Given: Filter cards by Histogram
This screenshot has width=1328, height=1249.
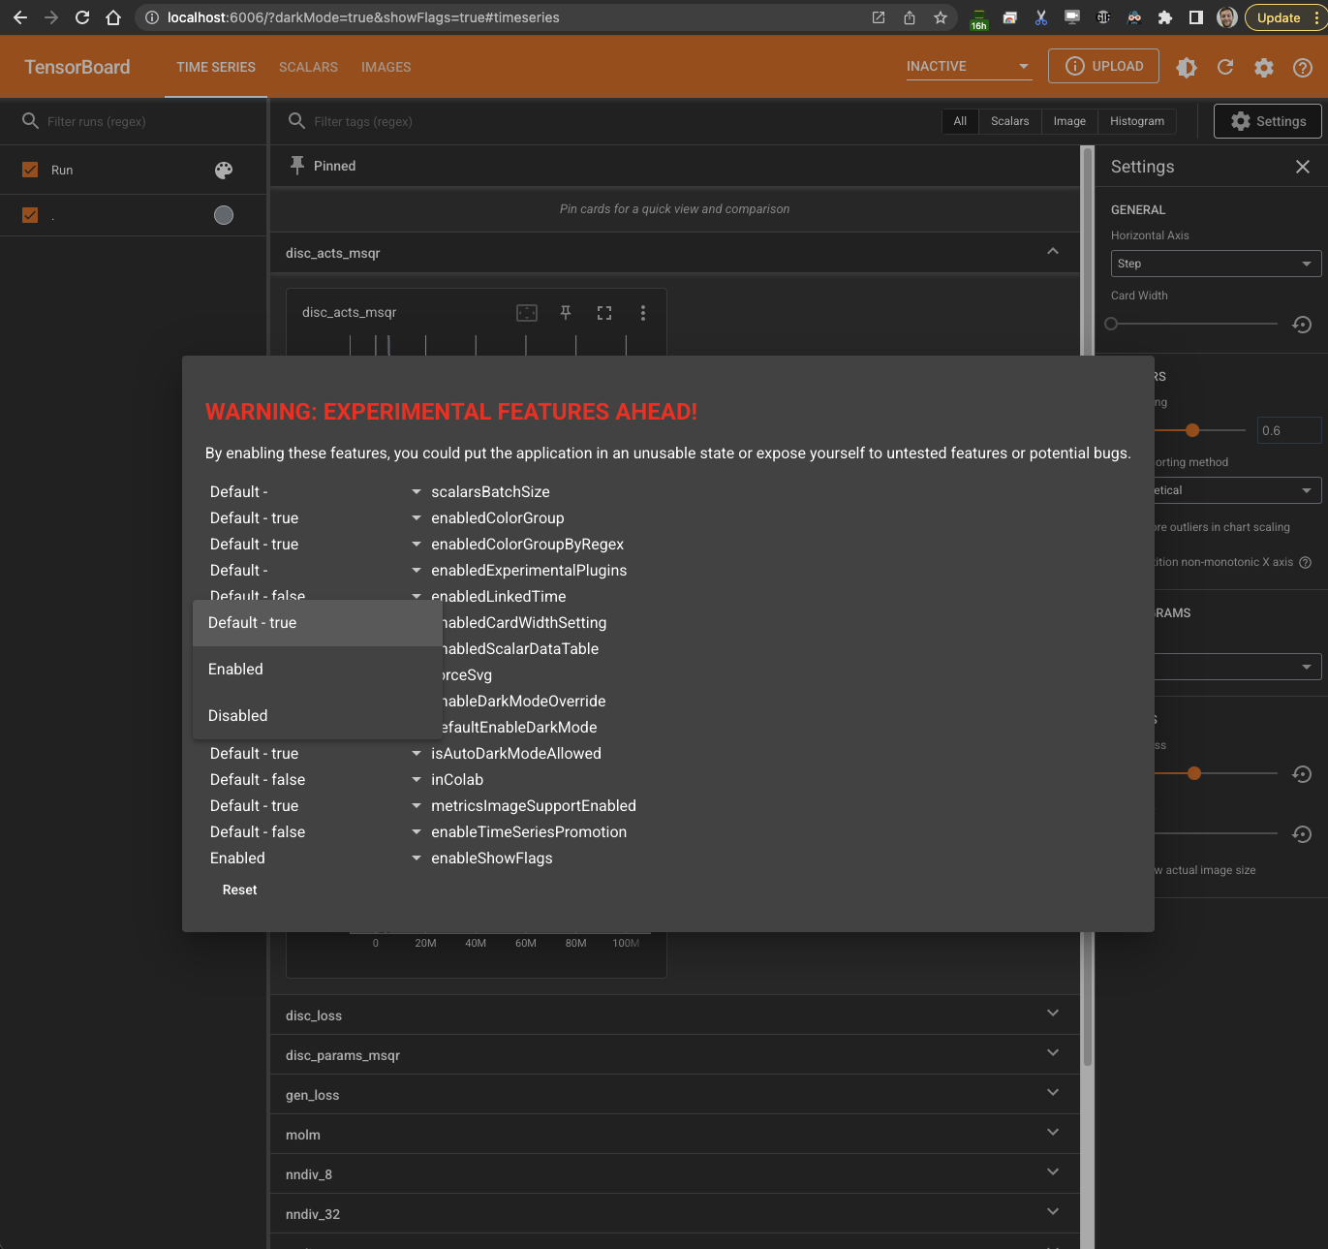Looking at the screenshot, I should tap(1137, 121).
